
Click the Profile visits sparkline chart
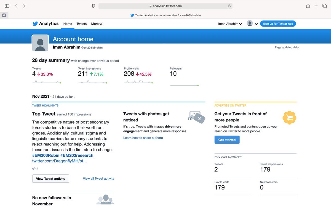[138, 81]
